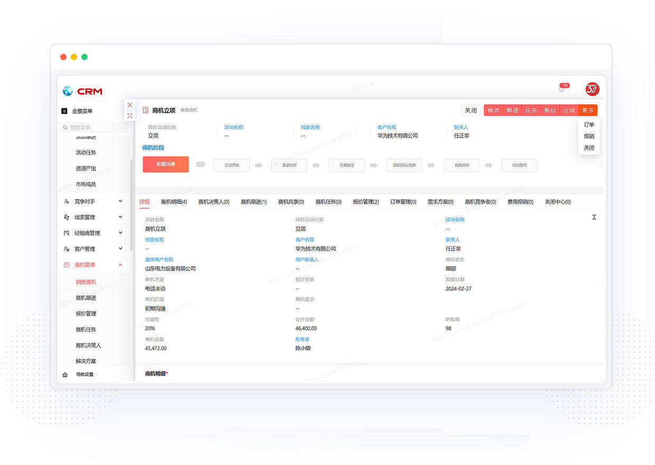The image size is (655, 465).
Task: Expand the 竞争对手 menu chevron
Action: click(x=120, y=201)
